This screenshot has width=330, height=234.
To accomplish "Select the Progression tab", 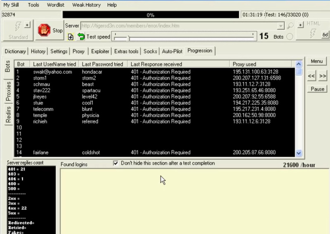I will (x=200, y=51).
